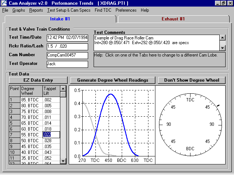
Task: Click the Point column header
Action: tap(15, 91)
